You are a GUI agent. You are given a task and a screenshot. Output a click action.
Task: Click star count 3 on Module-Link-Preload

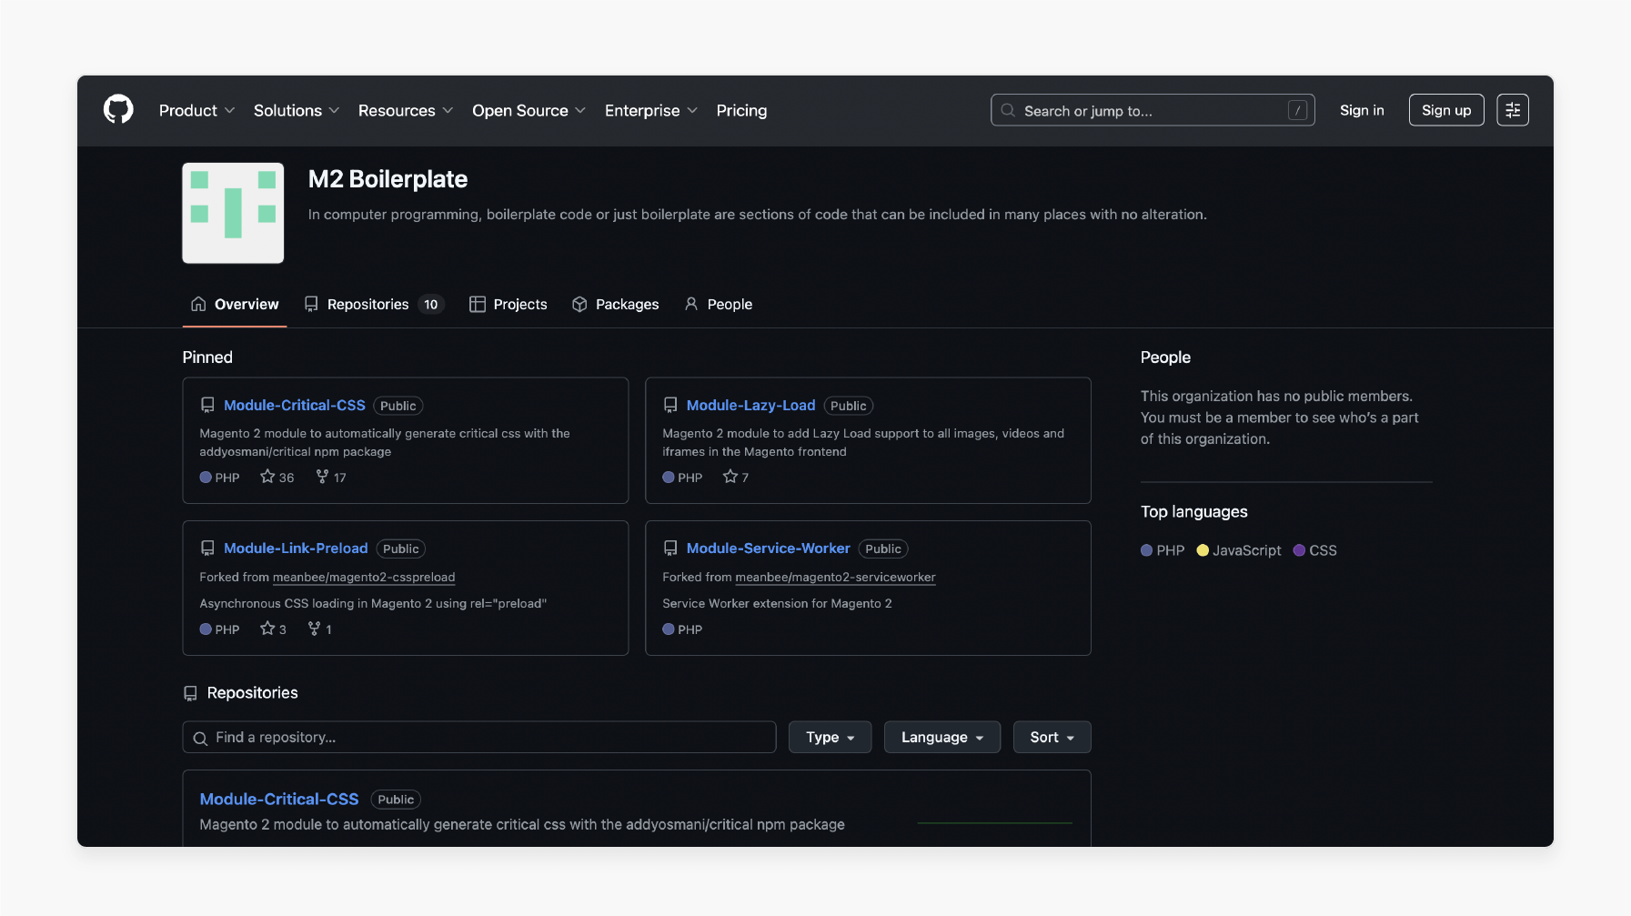[x=273, y=629]
